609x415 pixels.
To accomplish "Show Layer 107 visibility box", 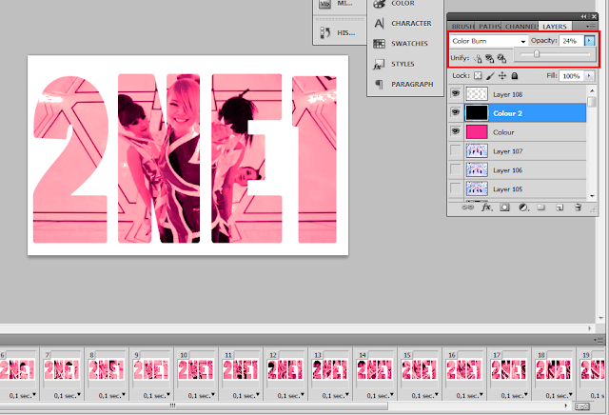I will (x=455, y=150).
